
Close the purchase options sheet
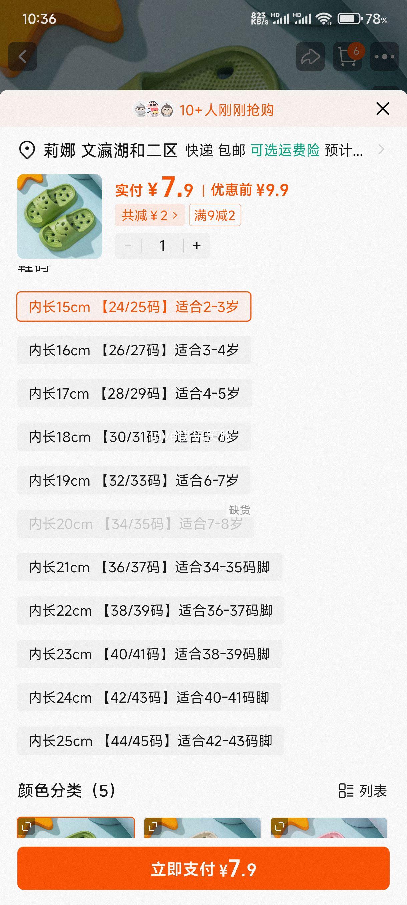(382, 109)
